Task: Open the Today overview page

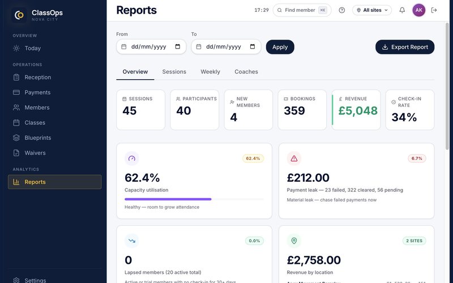Action: coord(55,48)
